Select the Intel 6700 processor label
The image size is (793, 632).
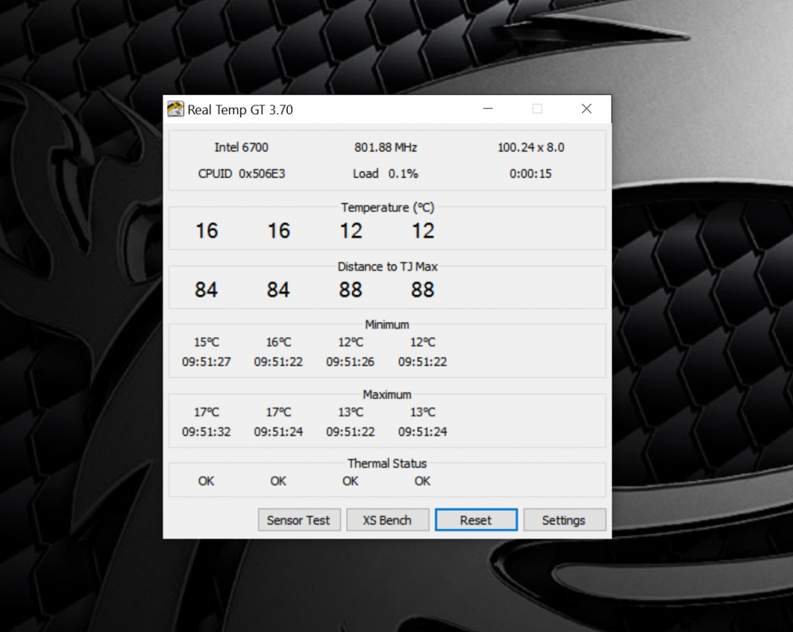241,147
